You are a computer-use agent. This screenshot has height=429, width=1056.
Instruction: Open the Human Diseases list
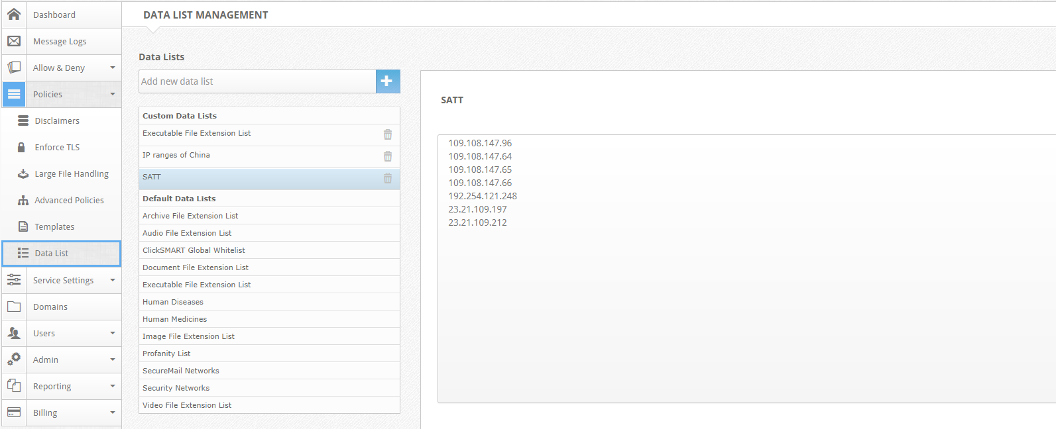tap(269, 302)
